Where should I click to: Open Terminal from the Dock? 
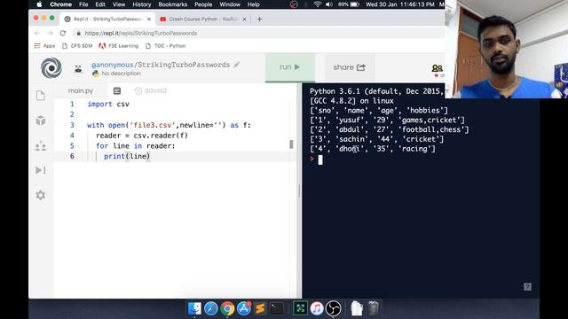click(277, 308)
